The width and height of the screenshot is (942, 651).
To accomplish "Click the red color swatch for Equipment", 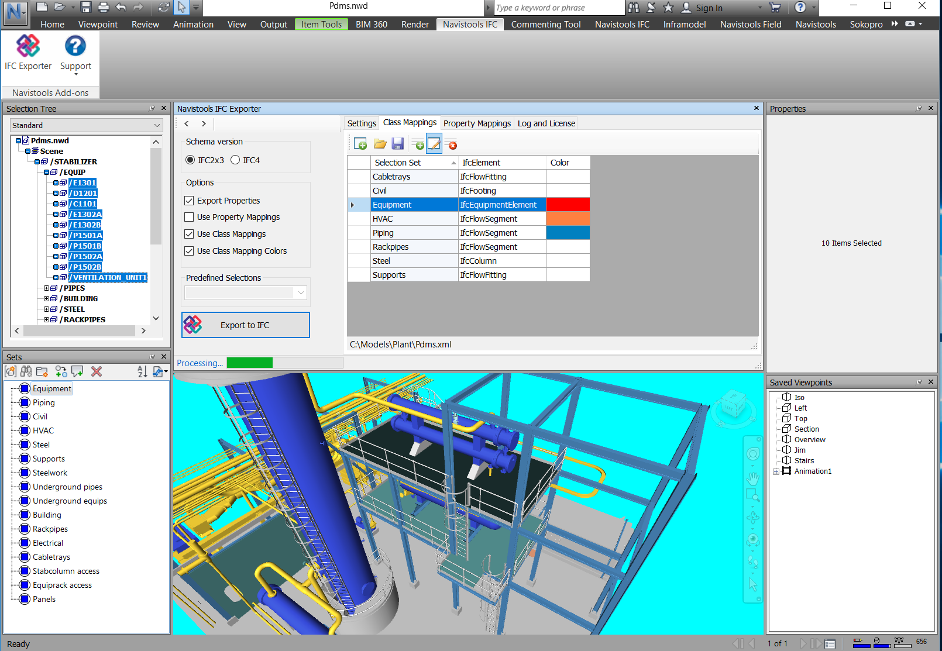I will 568,205.
